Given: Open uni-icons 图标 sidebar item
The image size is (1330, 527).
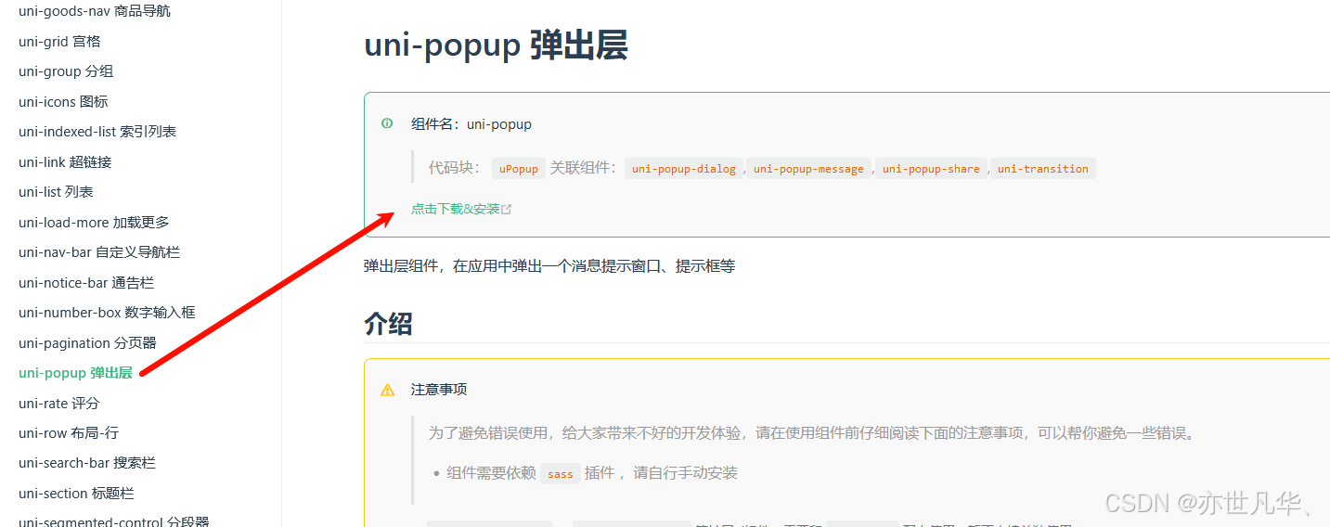Looking at the screenshot, I should 63,102.
